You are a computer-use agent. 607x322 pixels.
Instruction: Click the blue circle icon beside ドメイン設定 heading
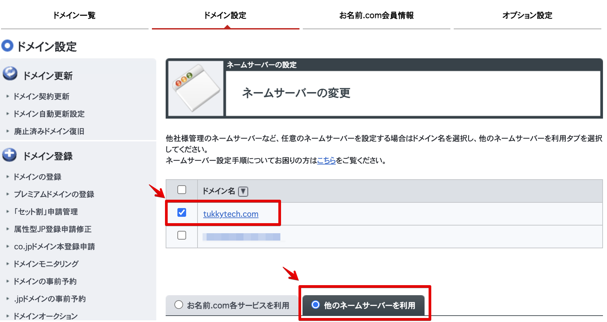coord(7,46)
